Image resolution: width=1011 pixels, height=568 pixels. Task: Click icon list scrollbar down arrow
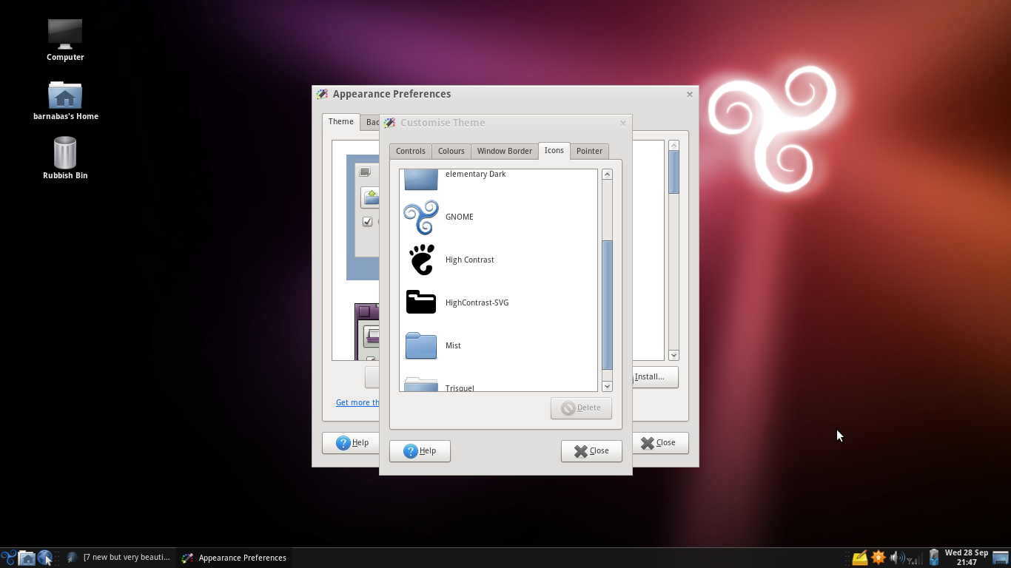pyautogui.click(x=607, y=386)
